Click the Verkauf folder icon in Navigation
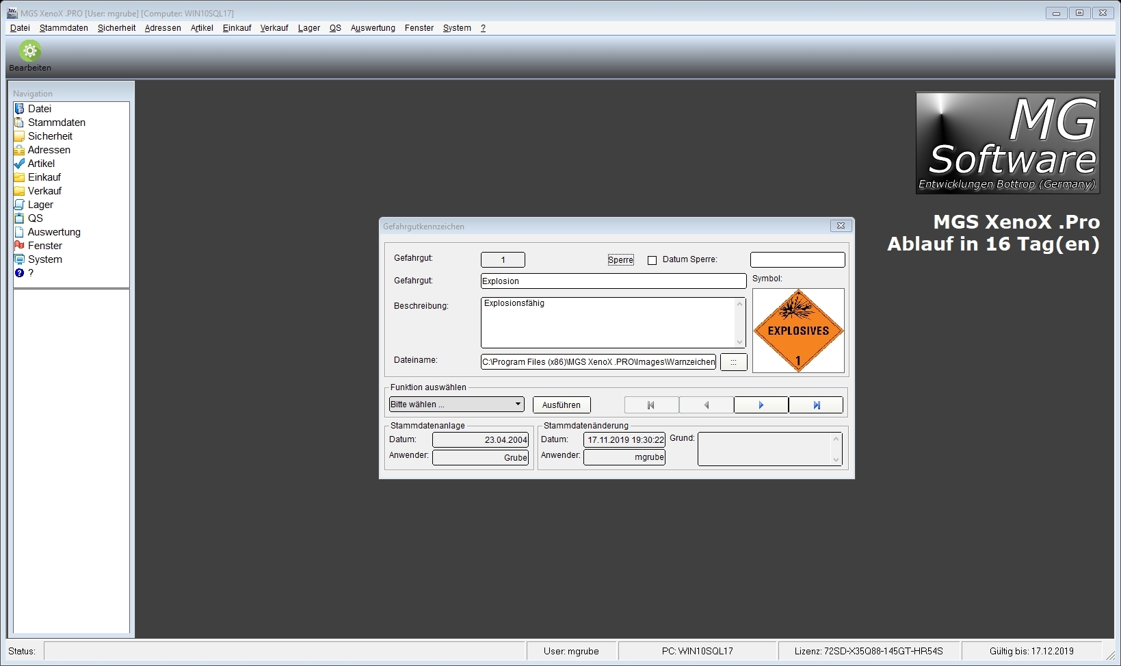Image resolution: width=1121 pixels, height=666 pixels. [19, 191]
